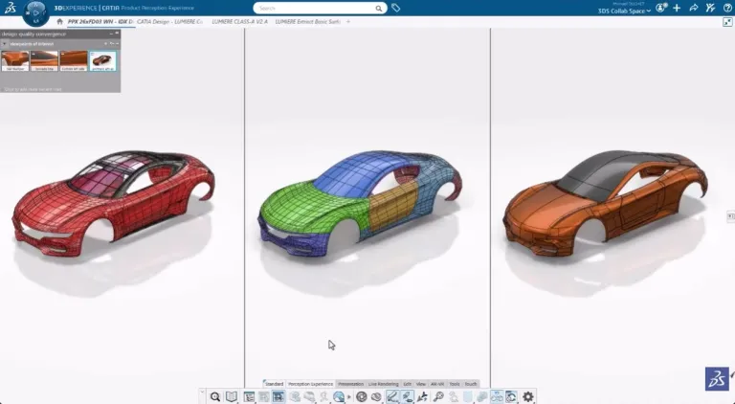Screen dimensions: 735x404
Task: Switch to the Perception Experience toolbar tab
Action: [x=310, y=384]
